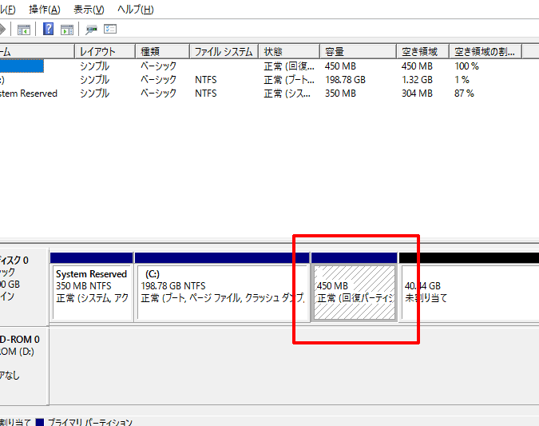Sort by the レイアウト column header
This screenshot has width=539, height=426.
pyautogui.click(x=105, y=52)
